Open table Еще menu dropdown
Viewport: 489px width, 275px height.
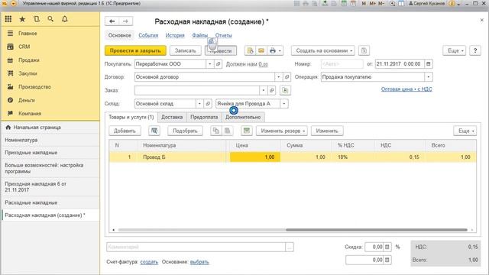465,131
